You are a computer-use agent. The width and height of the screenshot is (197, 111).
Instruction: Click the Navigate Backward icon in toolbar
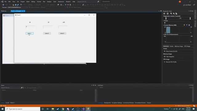[x=3, y=5]
